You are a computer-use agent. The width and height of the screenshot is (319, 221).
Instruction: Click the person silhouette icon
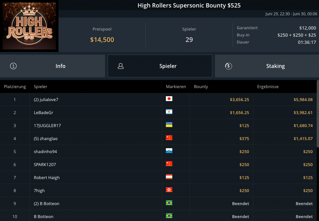(121, 66)
